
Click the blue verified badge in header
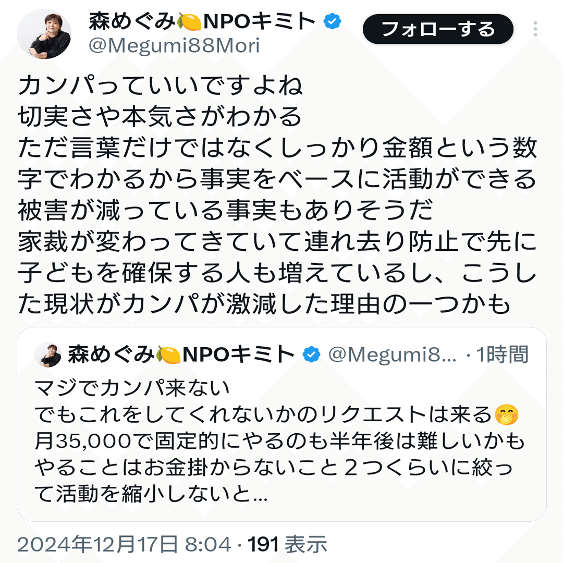[x=332, y=21]
